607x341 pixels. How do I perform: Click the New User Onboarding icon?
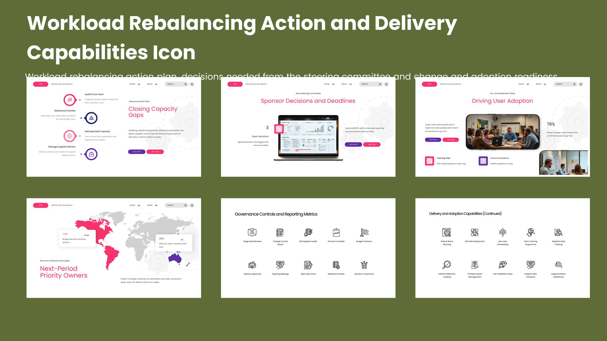click(x=503, y=233)
